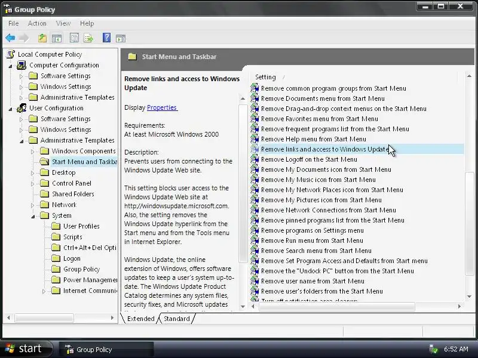Click the User Configuration user icon
Image resolution: width=478 pixels, height=358 pixels.
click(x=22, y=108)
